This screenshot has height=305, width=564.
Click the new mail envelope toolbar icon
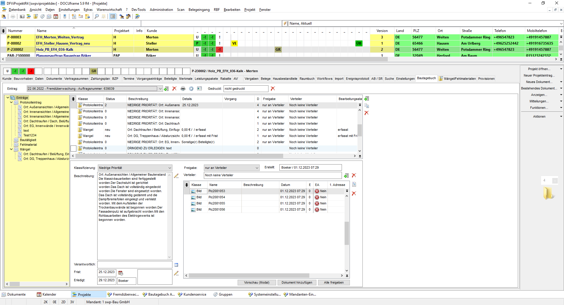[81, 16]
